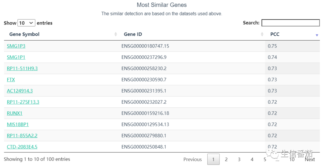The image size is (323, 168).
Task: Open the RP11-275F13.3 gene link
Action: click(x=23, y=102)
